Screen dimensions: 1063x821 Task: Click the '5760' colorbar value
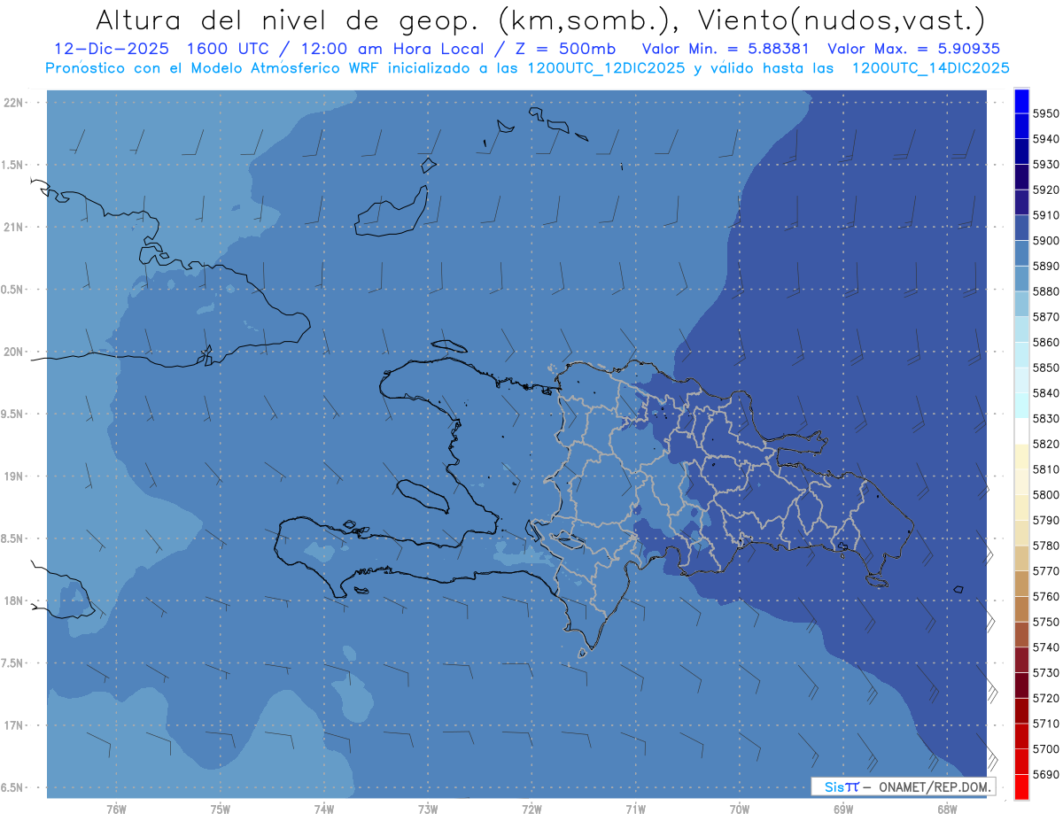click(x=1046, y=596)
